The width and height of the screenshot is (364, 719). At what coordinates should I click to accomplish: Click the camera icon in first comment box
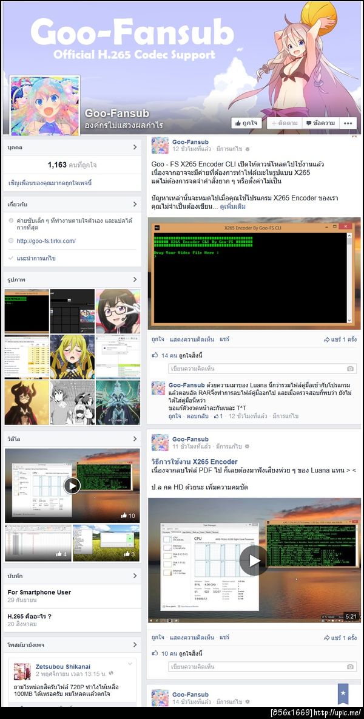click(350, 369)
